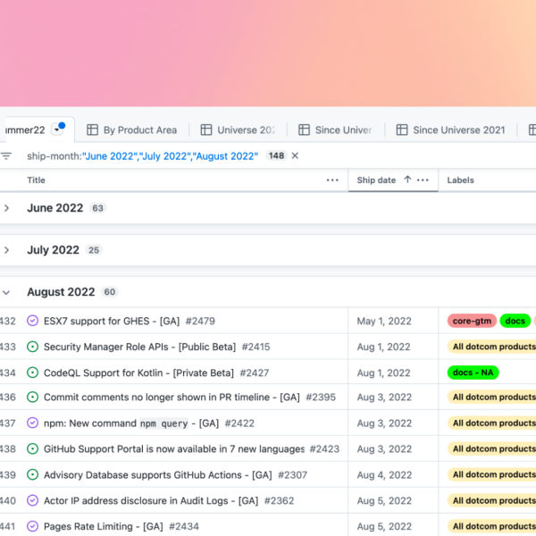
Task: Click the Labels column header
Action: pyautogui.click(x=460, y=180)
